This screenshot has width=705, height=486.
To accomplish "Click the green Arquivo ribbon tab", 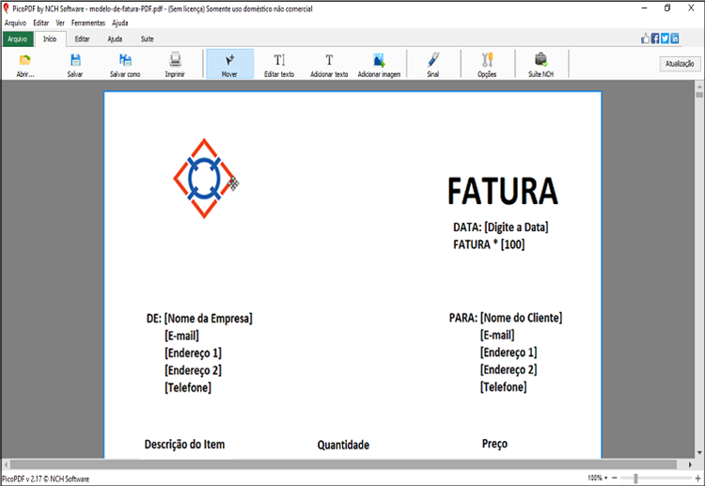I will 18,39.
